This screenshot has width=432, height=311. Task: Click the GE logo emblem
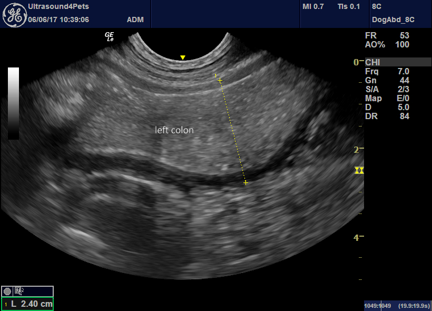click(x=15, y=13)
